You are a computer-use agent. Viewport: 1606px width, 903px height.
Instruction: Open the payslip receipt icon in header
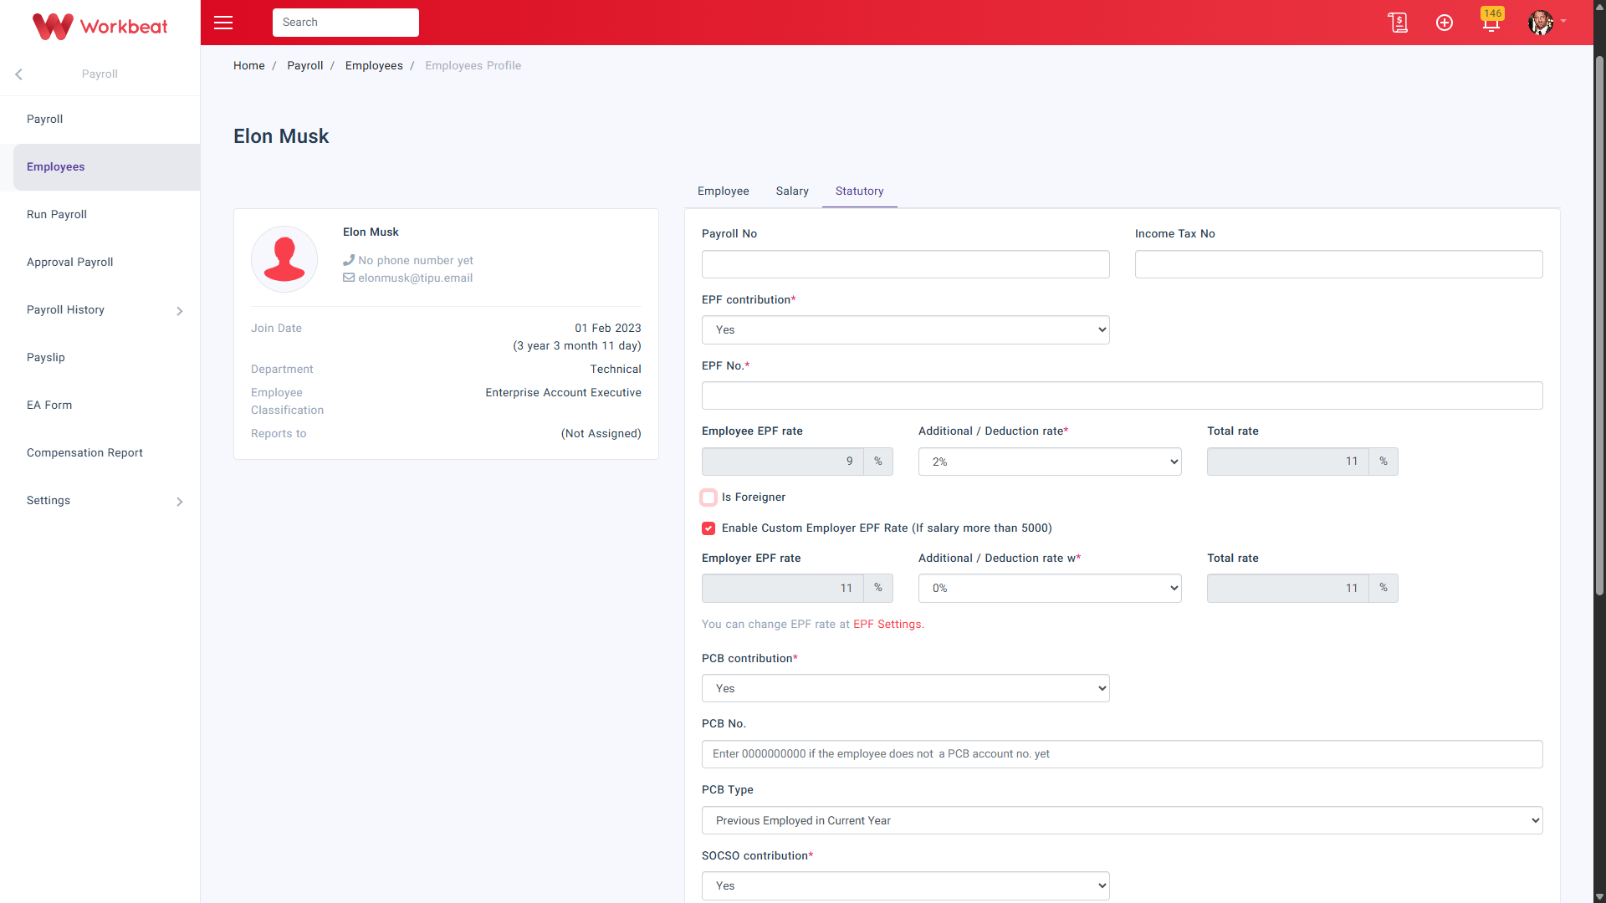(x=1398, y=23)
